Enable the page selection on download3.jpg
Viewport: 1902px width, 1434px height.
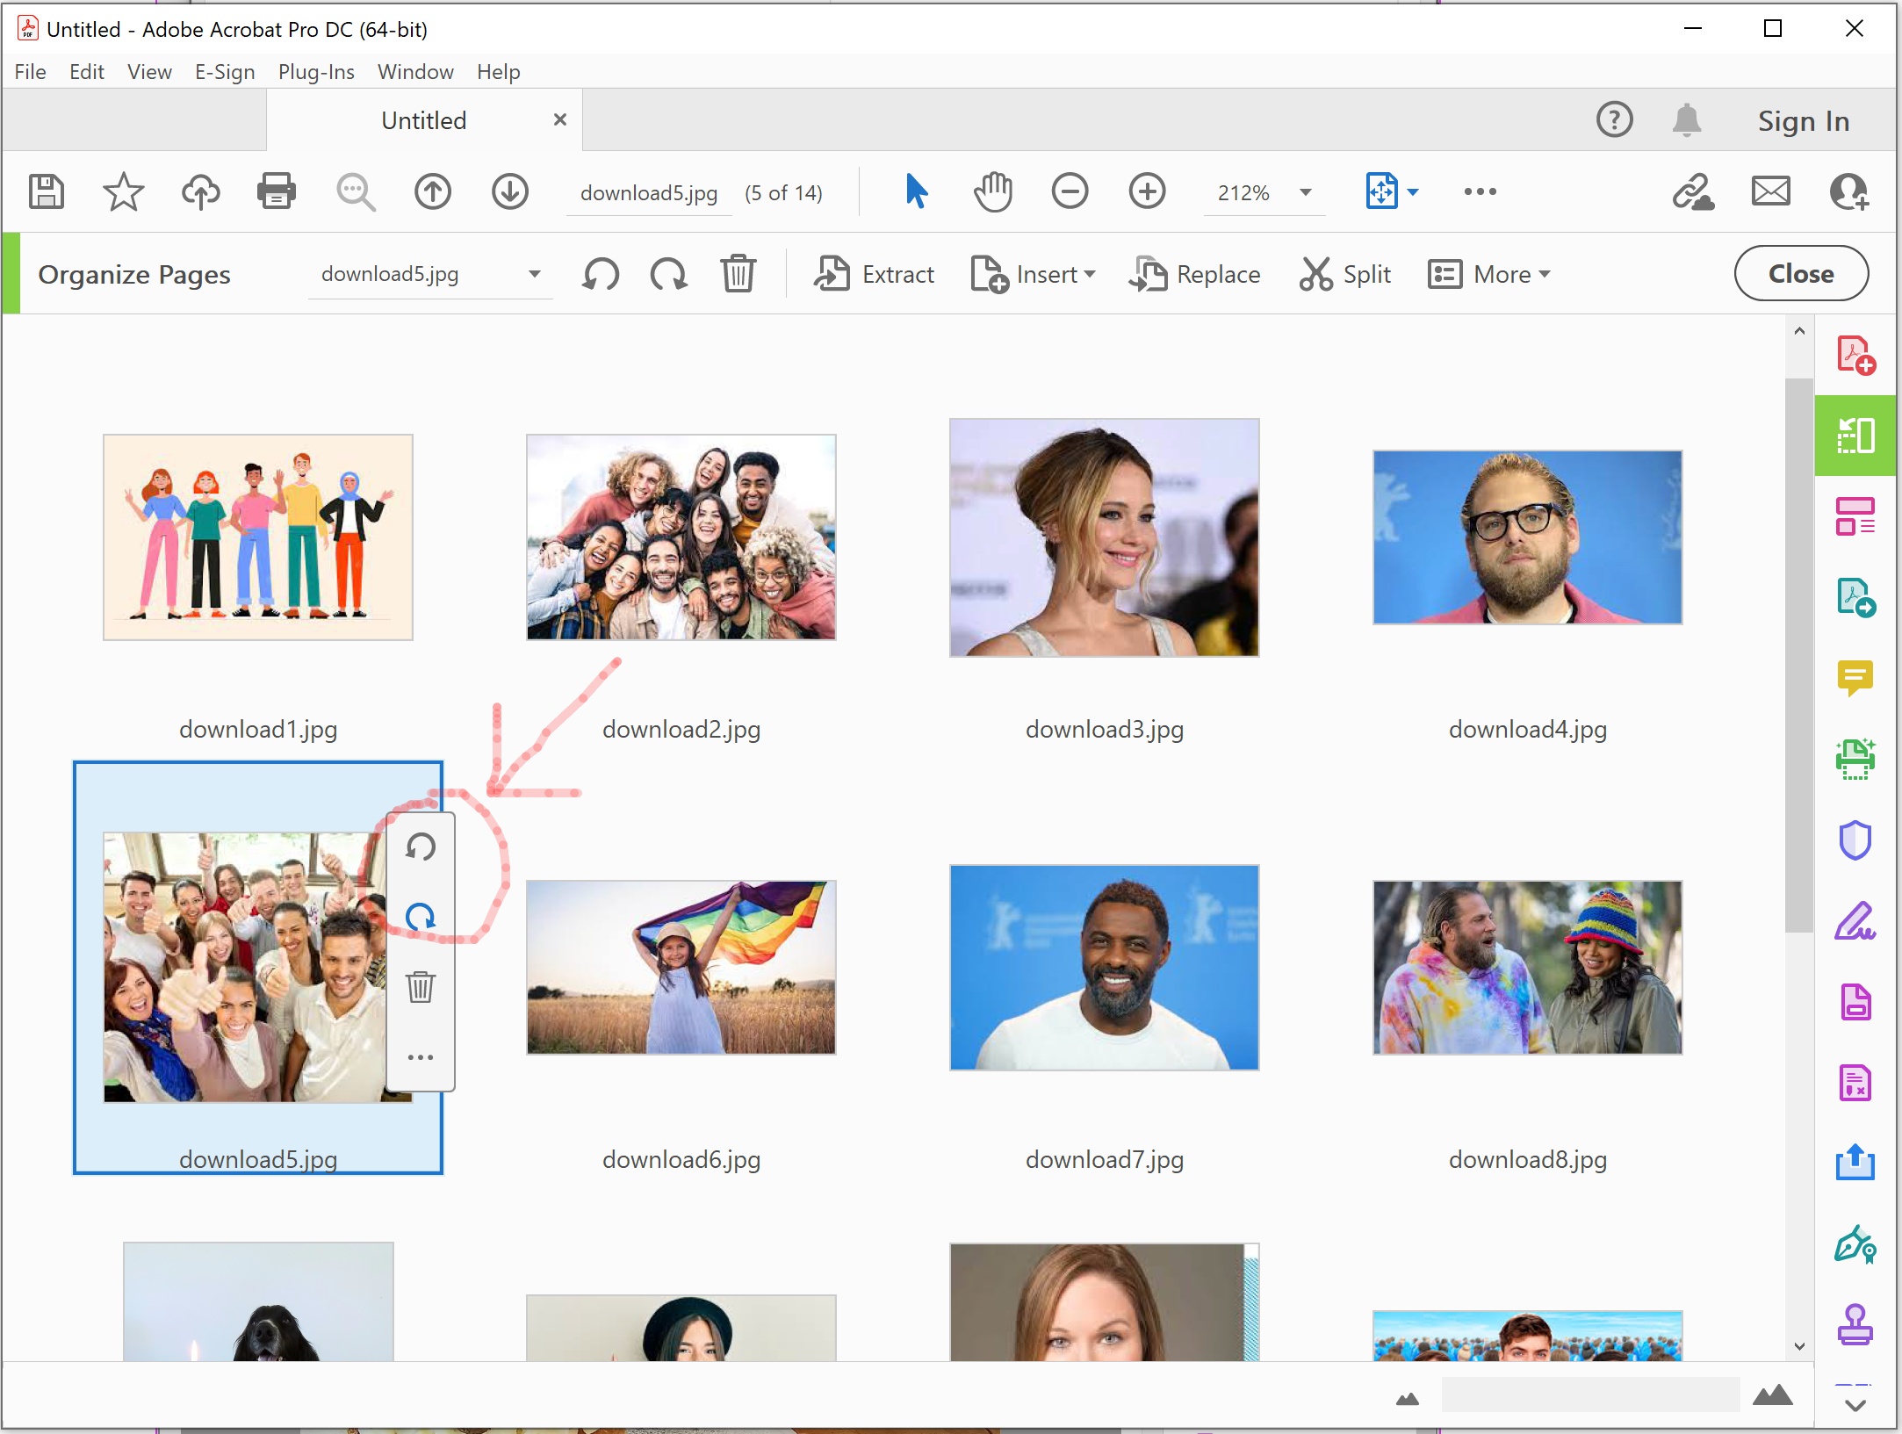pos(1106,537)
